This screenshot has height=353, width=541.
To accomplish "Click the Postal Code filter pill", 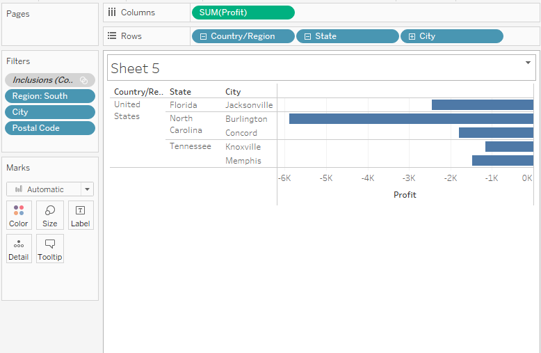I will [49, 128].
